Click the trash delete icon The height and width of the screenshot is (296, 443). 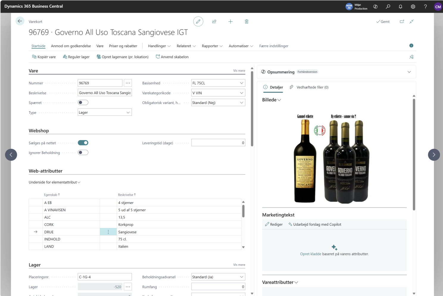click(x=247, y=21)
